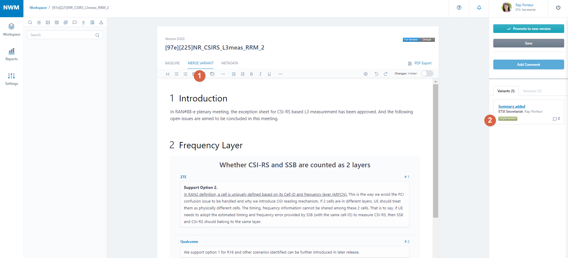The height and width of the screenshot is (258, 568).
Task: Click the Frequency Layer heading
Action: click(x=211, y=145)
